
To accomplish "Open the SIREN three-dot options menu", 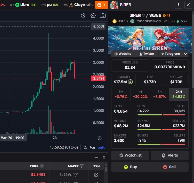I will click(179, 5).
